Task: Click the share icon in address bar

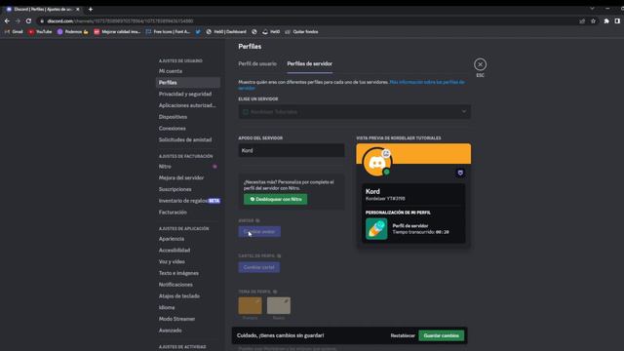Action: pyautogui.click(x=582, y=21)
